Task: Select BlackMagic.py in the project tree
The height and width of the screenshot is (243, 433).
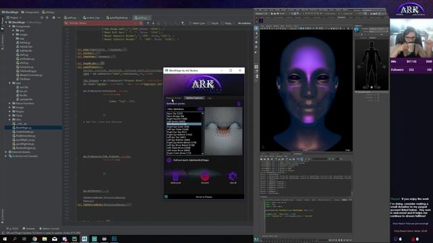Action: click(x=24, y=128)
